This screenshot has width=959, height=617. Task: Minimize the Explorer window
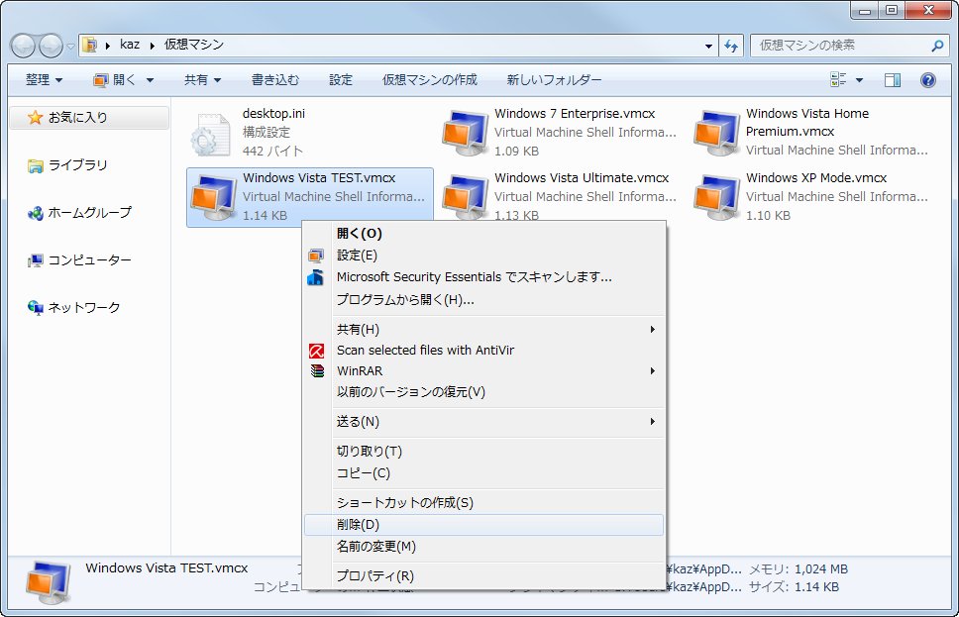click(864, 10)
